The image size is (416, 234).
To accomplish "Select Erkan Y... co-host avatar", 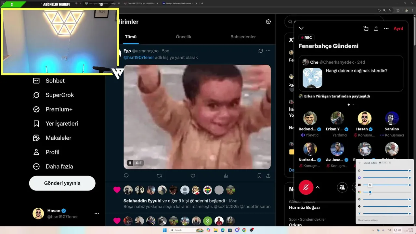I will [x=337, y=118].
